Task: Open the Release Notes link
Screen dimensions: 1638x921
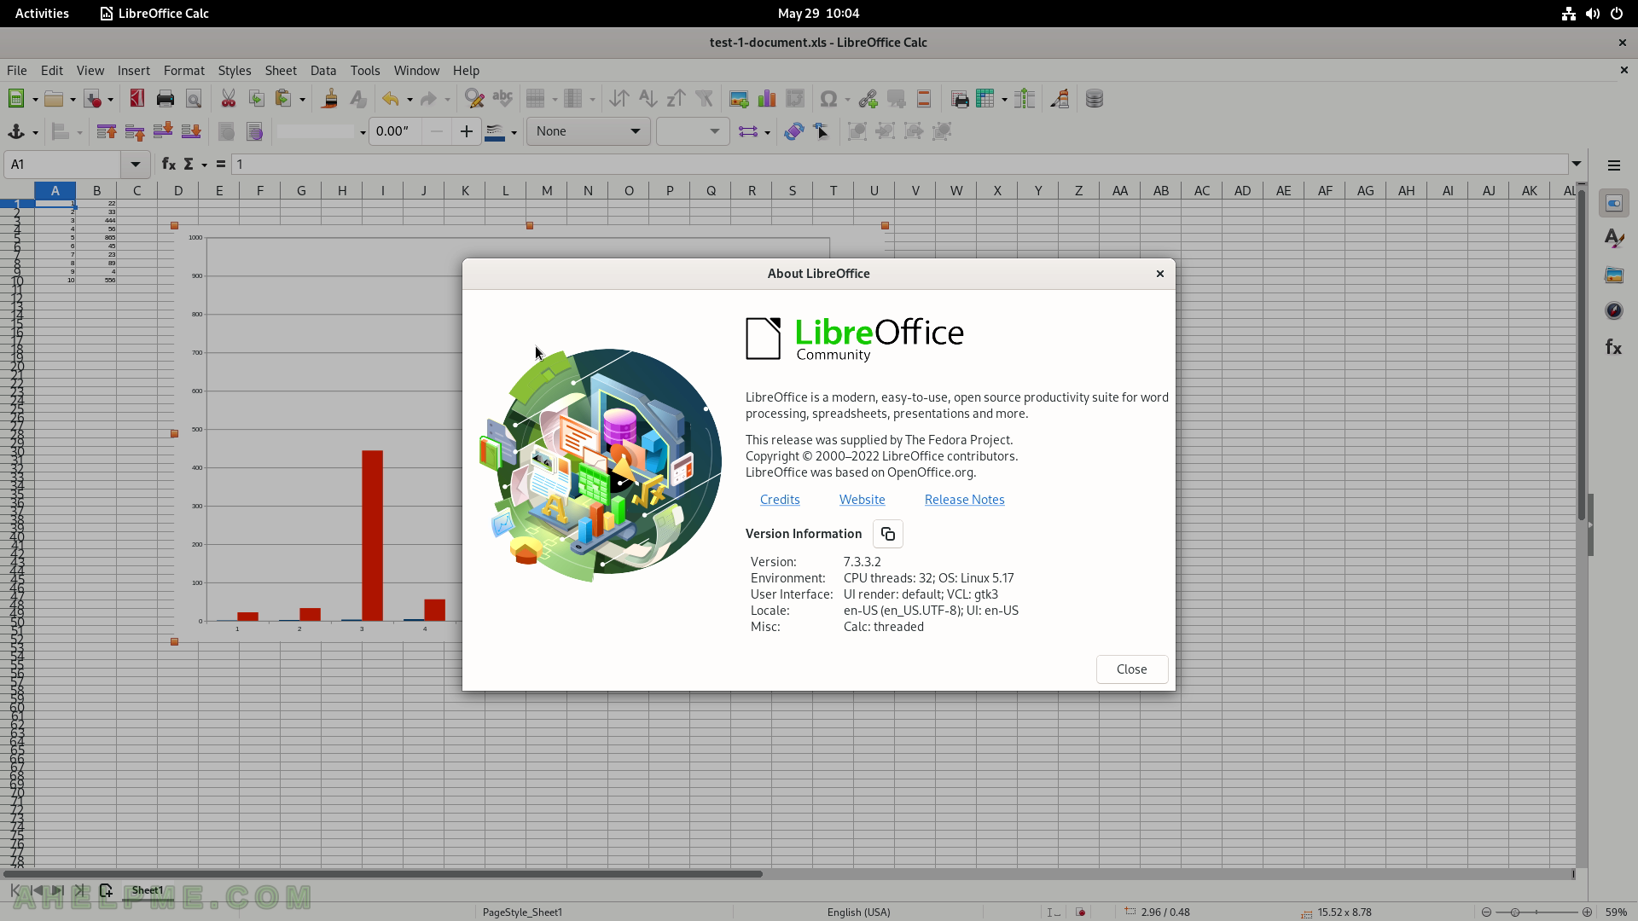Action: [x=964, y=500]
